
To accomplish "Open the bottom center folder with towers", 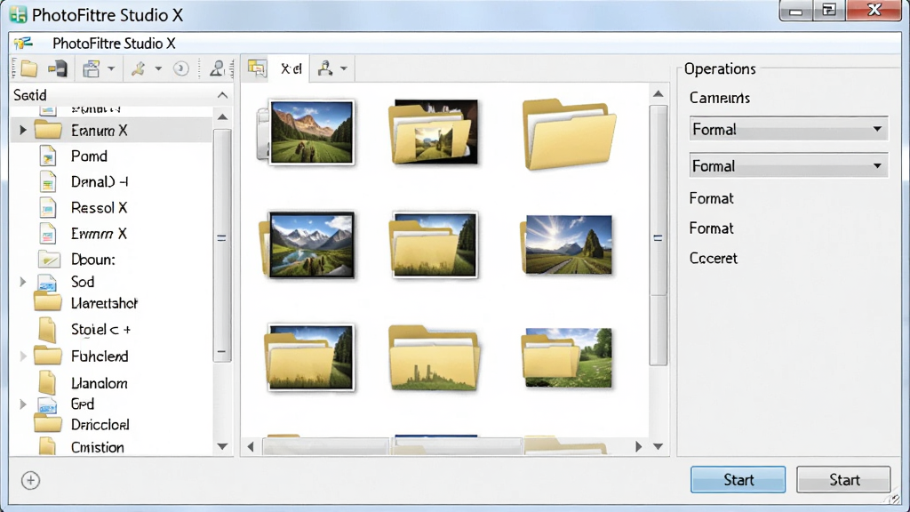I will pos(434,358).
